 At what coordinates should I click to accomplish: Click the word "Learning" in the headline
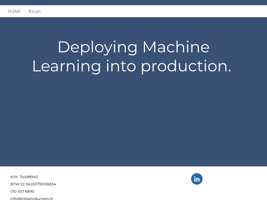pos(66,66)
